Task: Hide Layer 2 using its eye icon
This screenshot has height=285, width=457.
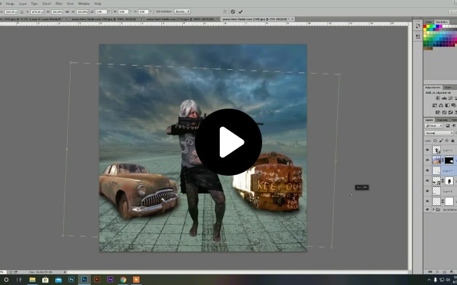Action: pos(427,150)
